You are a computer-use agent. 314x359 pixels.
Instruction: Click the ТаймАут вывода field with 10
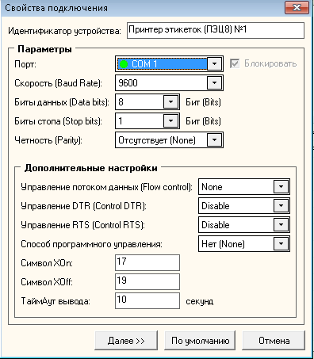point(147,300)
